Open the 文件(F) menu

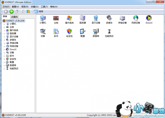point(6,7)
